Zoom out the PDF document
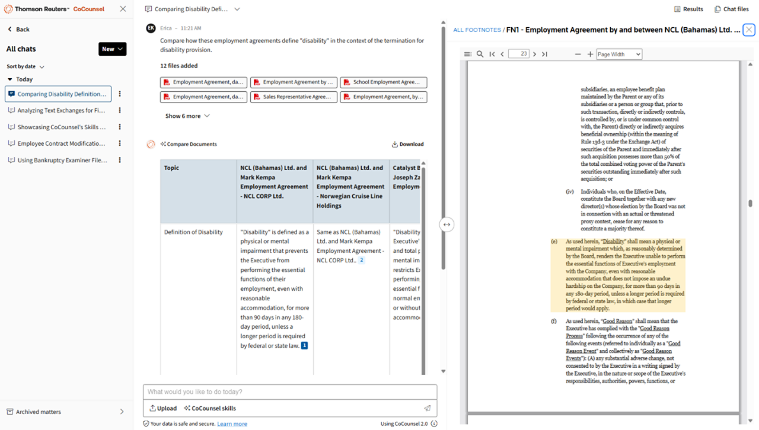The image size is (759, 430). (578, 54)
